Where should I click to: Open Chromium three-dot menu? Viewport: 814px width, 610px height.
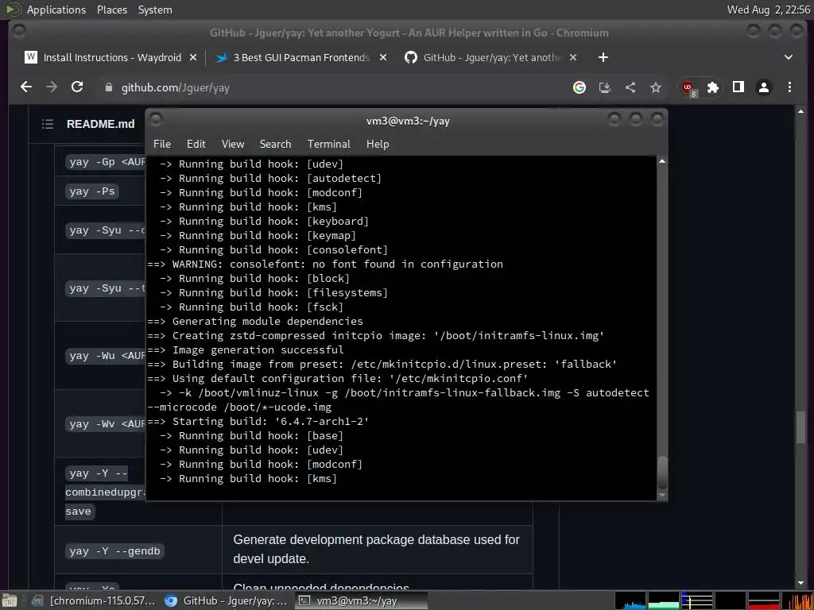[x=789, y=87]
